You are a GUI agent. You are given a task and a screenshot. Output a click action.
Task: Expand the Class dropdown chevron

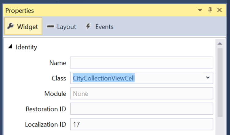208,78
